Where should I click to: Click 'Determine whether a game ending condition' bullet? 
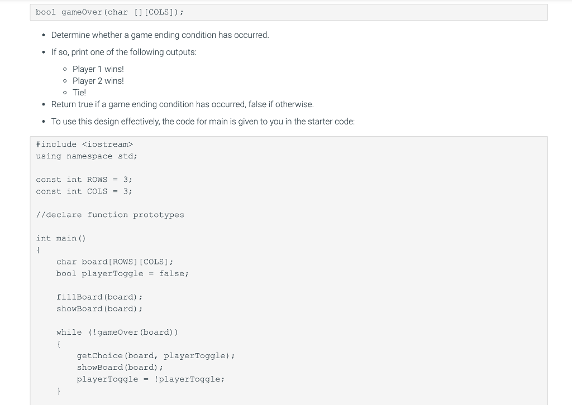tap(160, 35)
